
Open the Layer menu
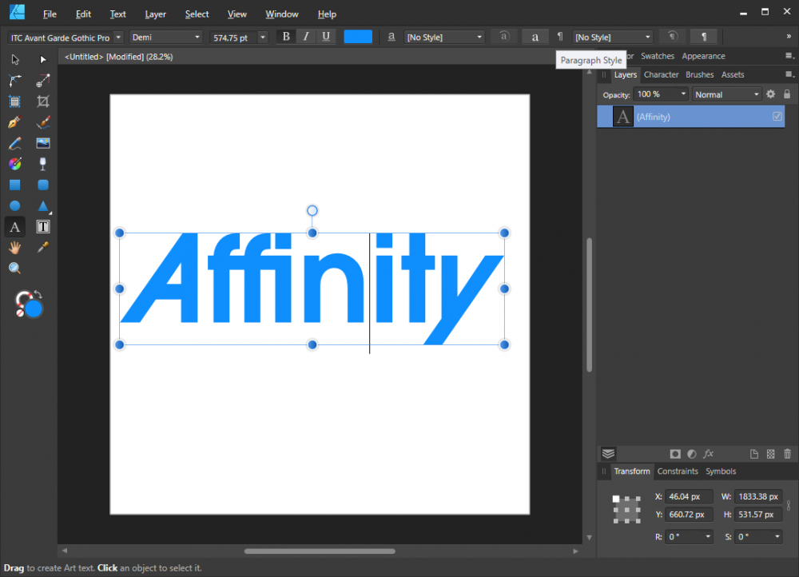155,14
